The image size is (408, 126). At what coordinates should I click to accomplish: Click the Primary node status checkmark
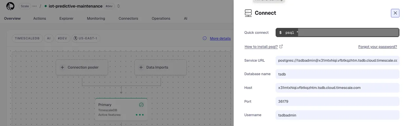coord(141,105)
